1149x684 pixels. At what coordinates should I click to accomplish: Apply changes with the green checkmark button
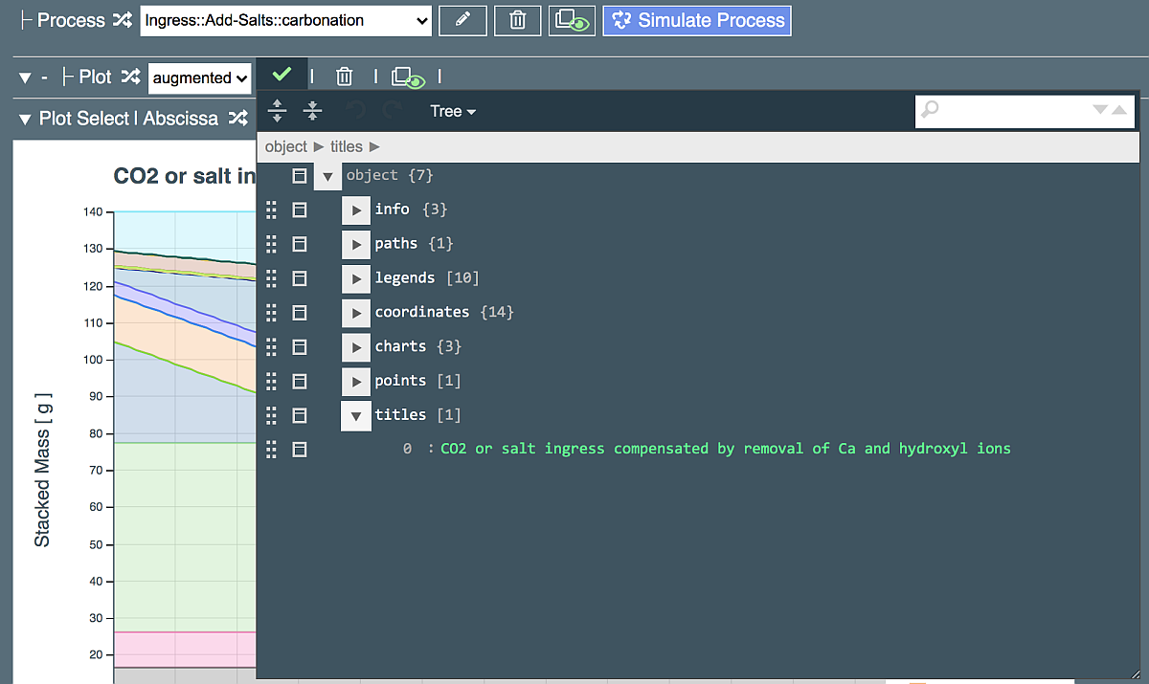[282, 73]
